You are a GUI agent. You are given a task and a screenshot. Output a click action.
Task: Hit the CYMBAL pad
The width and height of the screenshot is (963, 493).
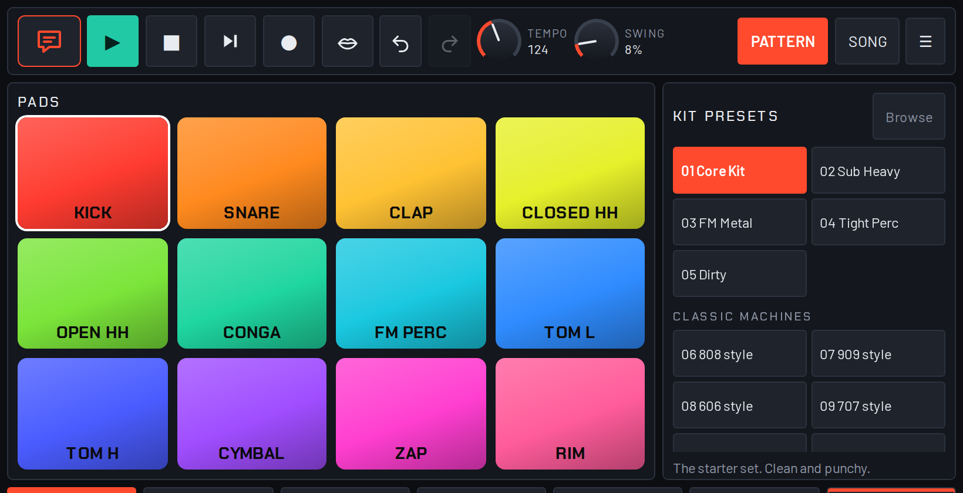coord(252,414)
